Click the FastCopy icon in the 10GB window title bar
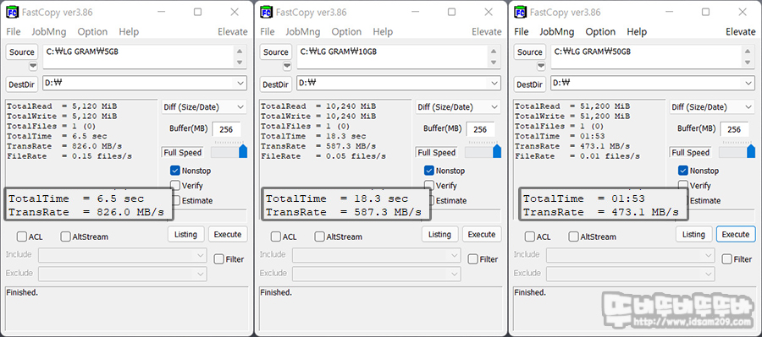This screenshot has width=762, height=337. [x=267, y=12]
